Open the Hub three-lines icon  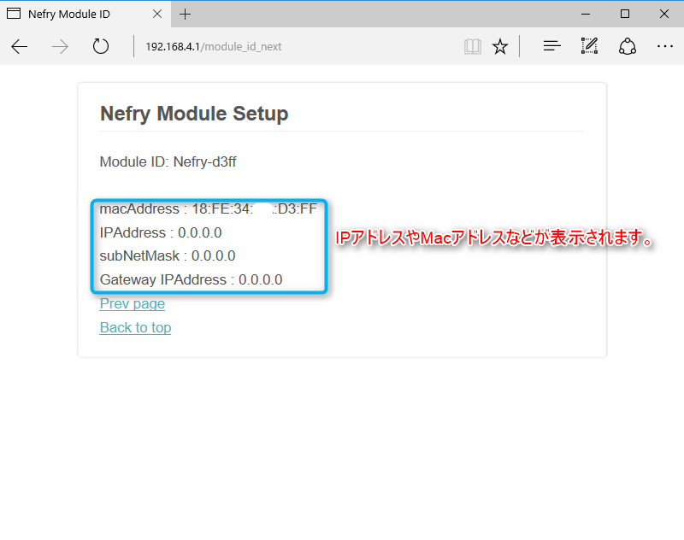(551, 46)
